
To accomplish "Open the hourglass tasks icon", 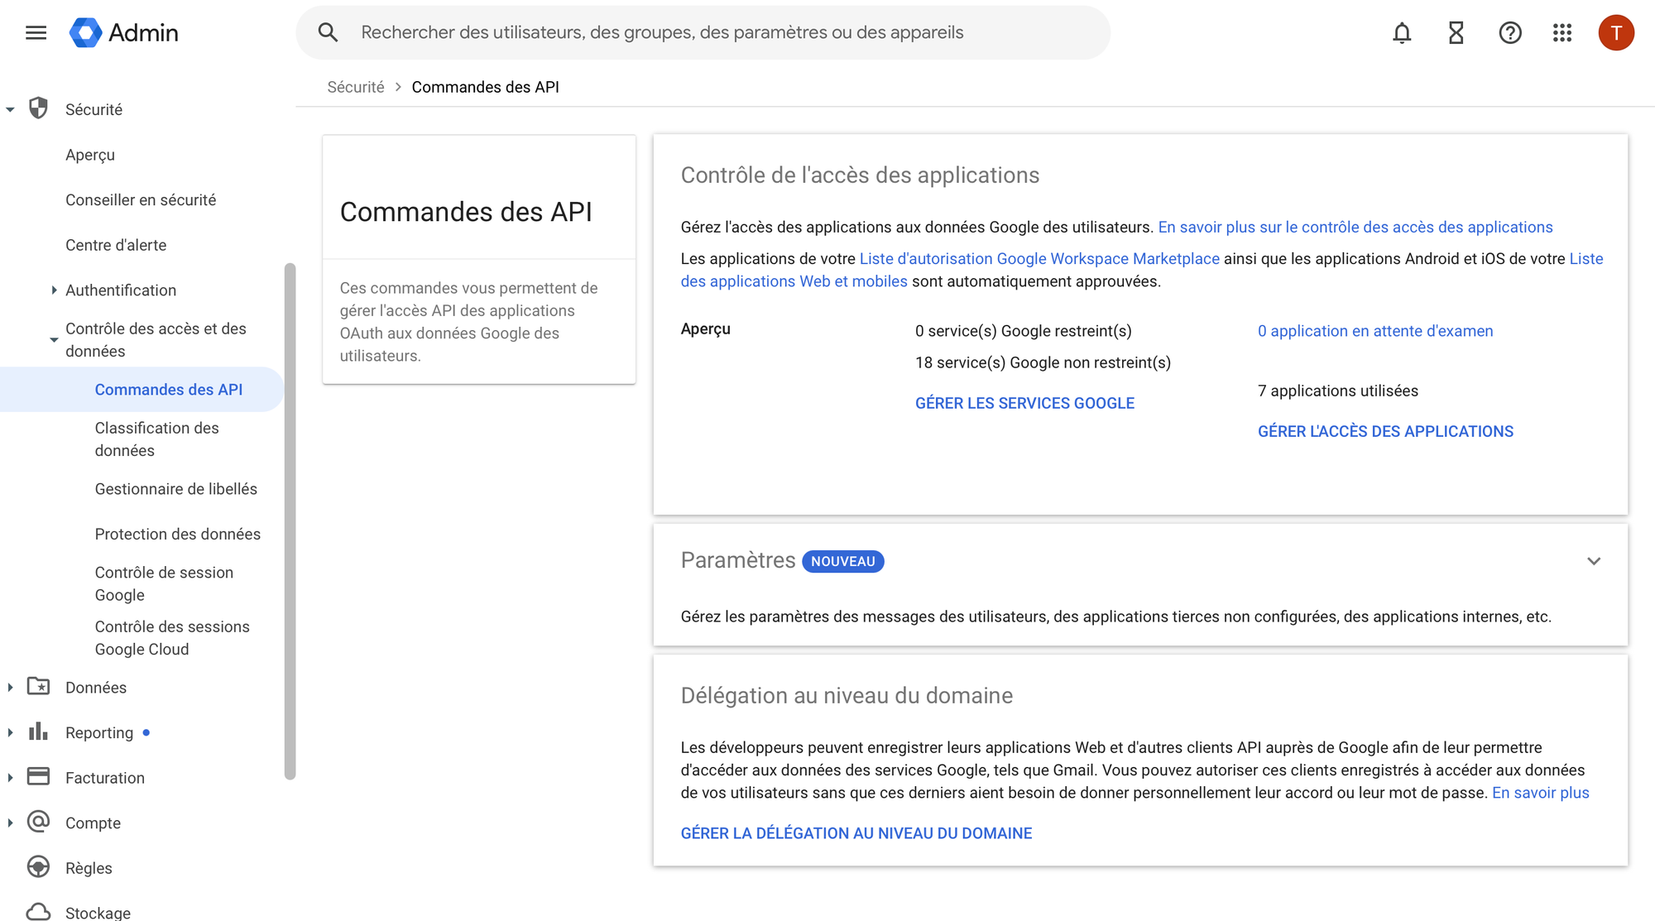I will (x=1456, y=32).
